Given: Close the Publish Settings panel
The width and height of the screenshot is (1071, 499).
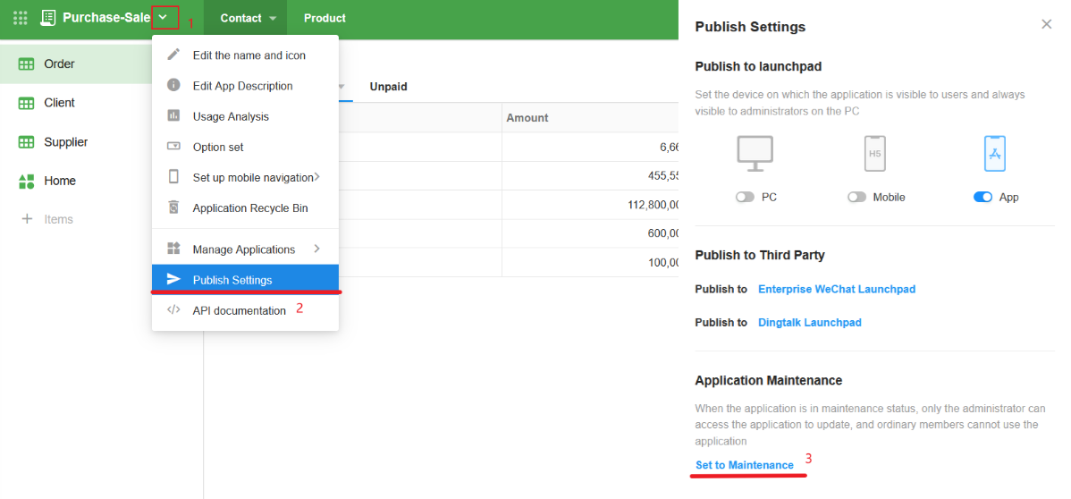Looking at the screenshot, I should coord(1046,25).
